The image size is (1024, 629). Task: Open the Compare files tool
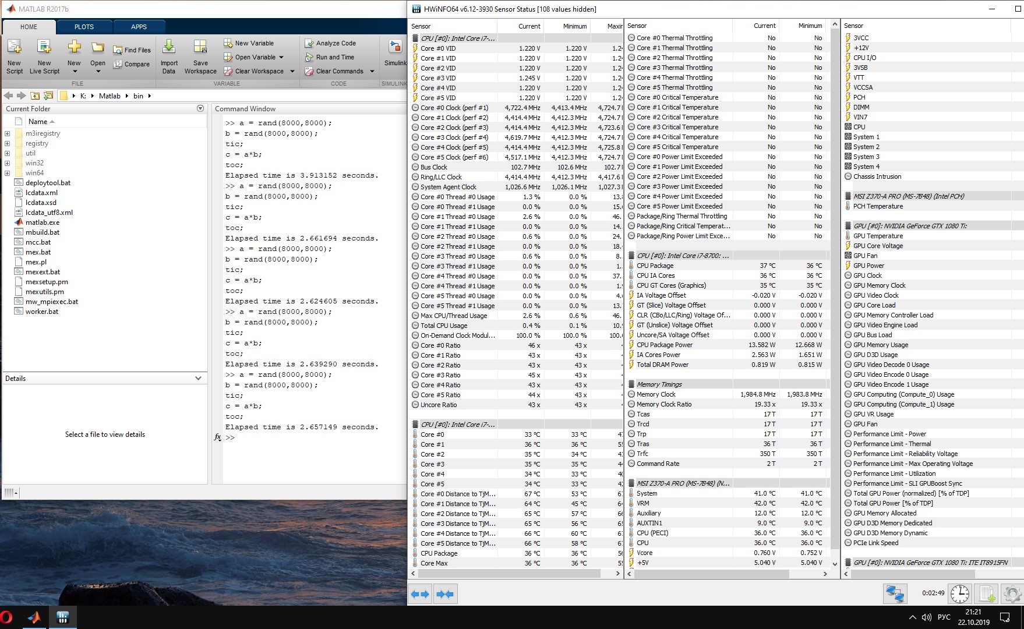click(132, 64)
